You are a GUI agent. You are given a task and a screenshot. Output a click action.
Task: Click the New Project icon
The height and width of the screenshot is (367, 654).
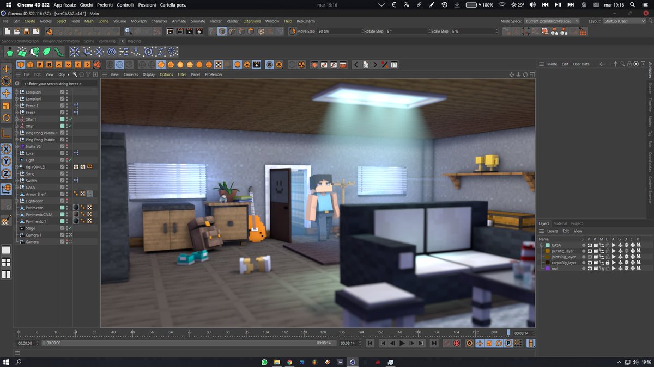pos(7,32)
